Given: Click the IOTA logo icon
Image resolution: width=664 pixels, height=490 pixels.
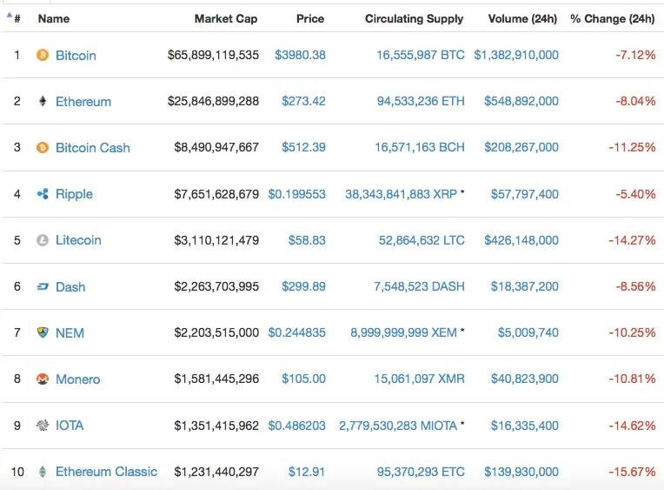Looking at the screenshot, I should (43, 425).
